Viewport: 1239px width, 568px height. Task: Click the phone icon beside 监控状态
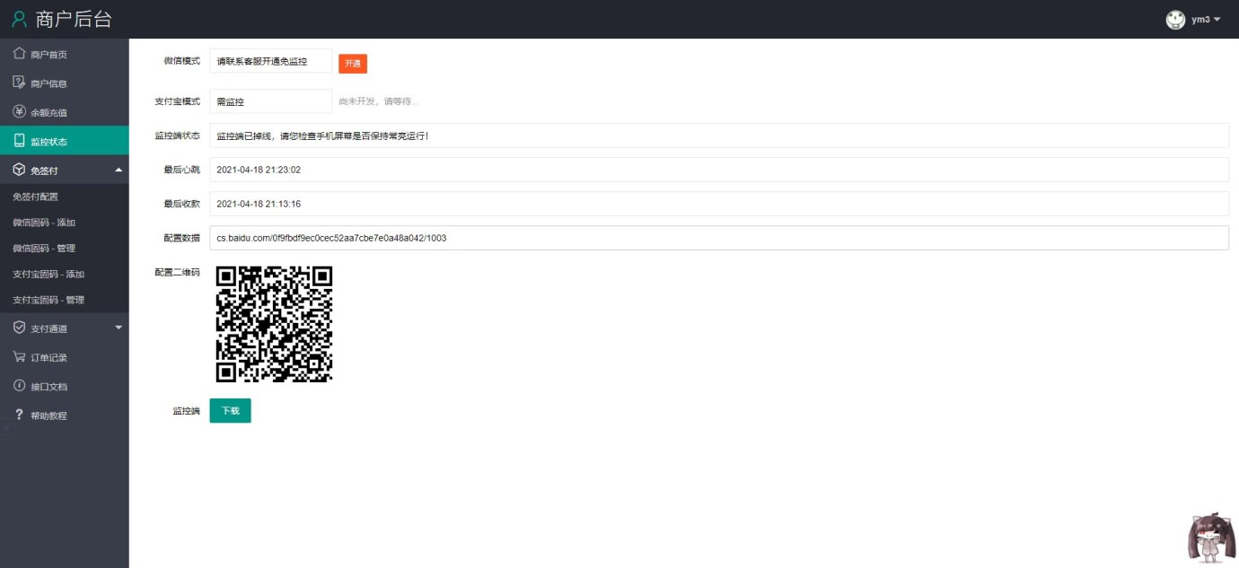click(x=19, y=141)
